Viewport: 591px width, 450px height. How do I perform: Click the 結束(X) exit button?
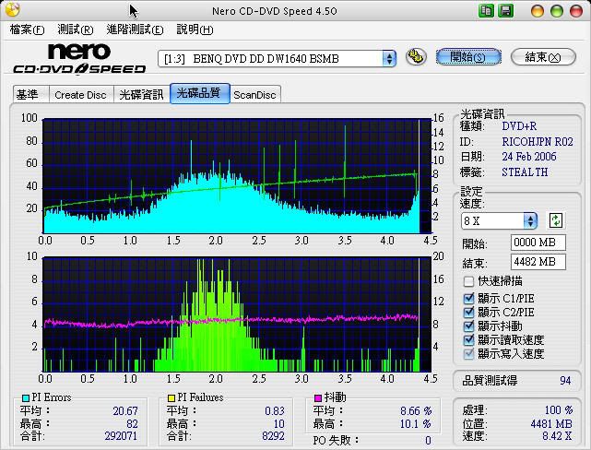click(543, 57)
